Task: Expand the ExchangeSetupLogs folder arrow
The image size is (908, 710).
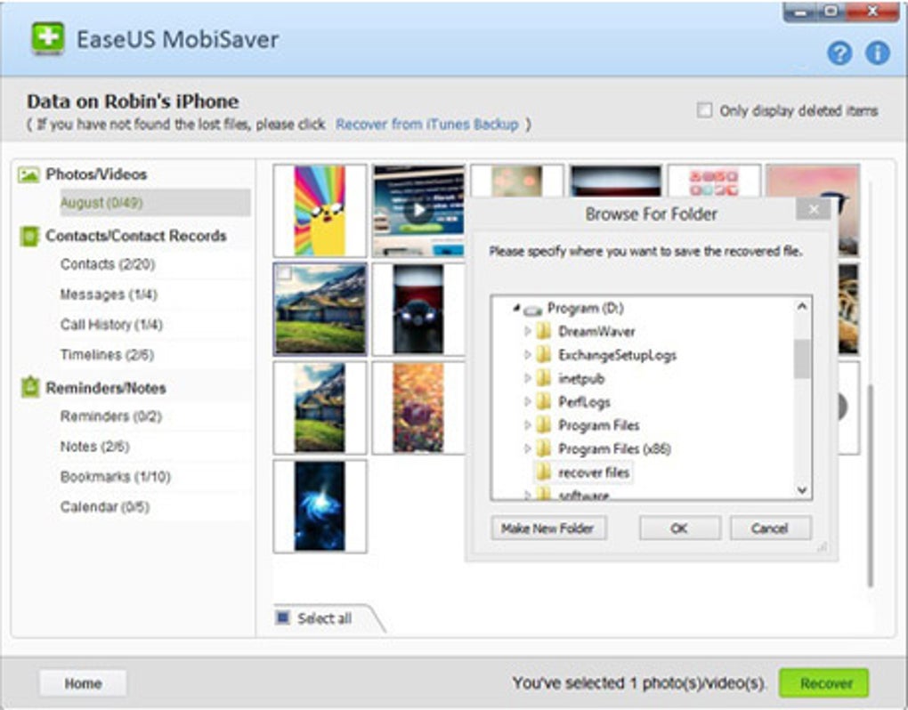Action: pos(528,355)
